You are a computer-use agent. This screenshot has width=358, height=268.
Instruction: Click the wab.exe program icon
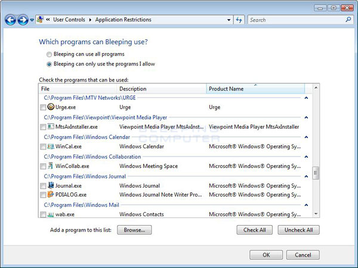[x=51, y=214]
